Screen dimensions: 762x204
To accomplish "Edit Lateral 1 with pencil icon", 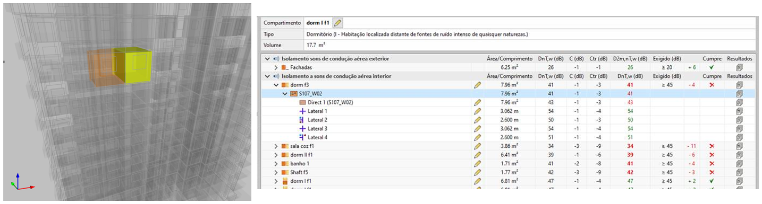I will (477, 111).
